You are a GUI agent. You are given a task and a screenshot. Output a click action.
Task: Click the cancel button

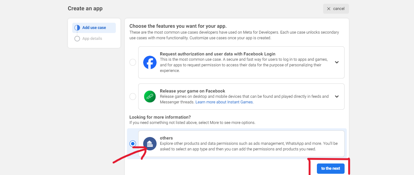[x=336, y=9]
